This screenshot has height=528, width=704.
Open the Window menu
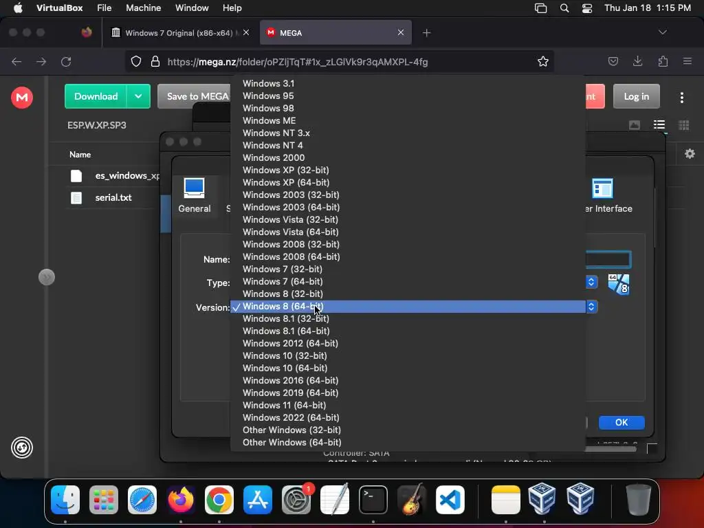(x=192, y=8)
